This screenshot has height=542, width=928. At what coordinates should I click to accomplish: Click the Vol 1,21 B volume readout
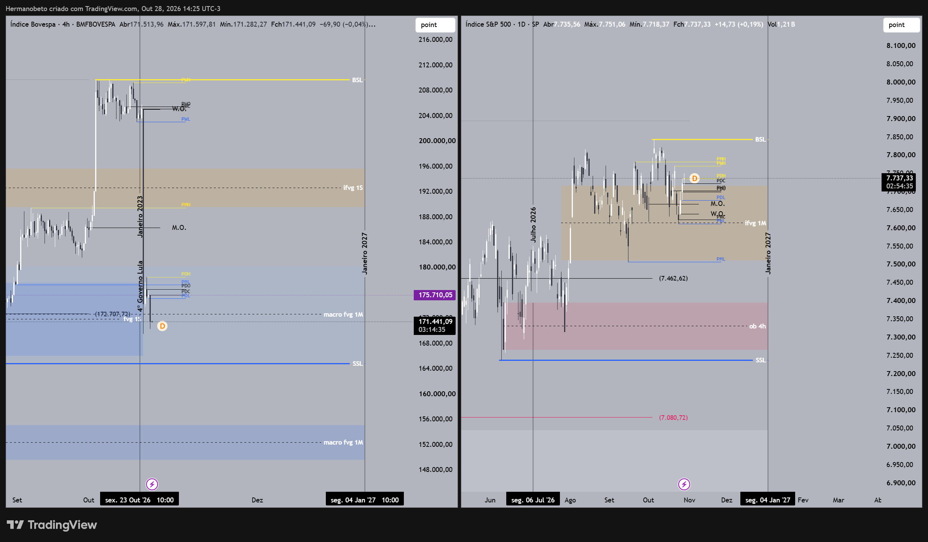[781, 24]
